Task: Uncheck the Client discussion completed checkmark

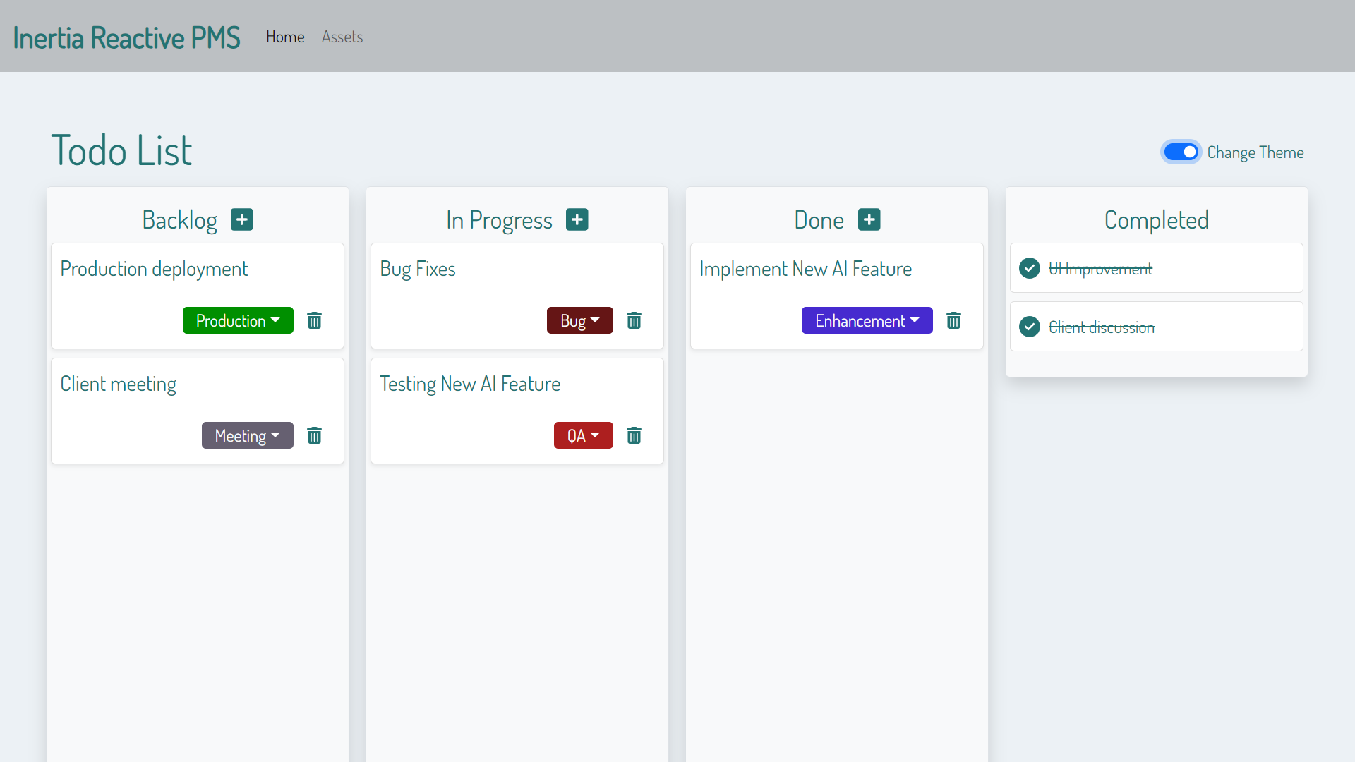Action: 1030,327
